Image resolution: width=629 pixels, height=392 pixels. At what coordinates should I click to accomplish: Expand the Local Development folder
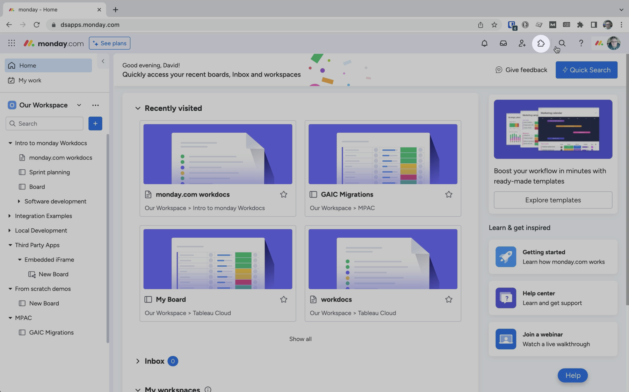(x=9, y=231)
